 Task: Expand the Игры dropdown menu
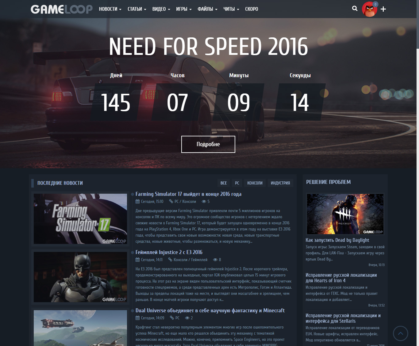tap(184, 9)
